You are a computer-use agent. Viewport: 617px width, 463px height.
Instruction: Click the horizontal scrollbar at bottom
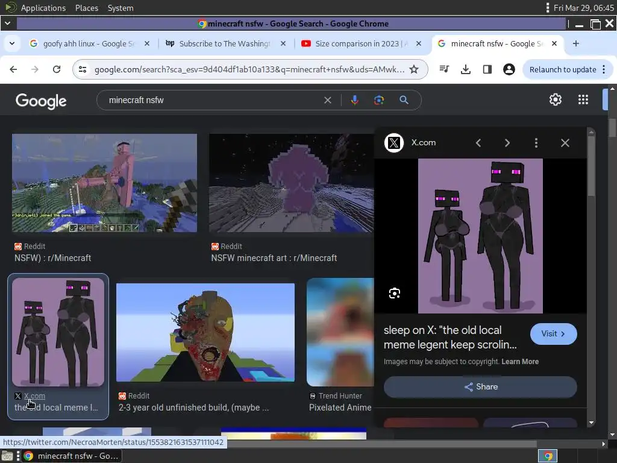pyautogui.click(x=381, y=444)
